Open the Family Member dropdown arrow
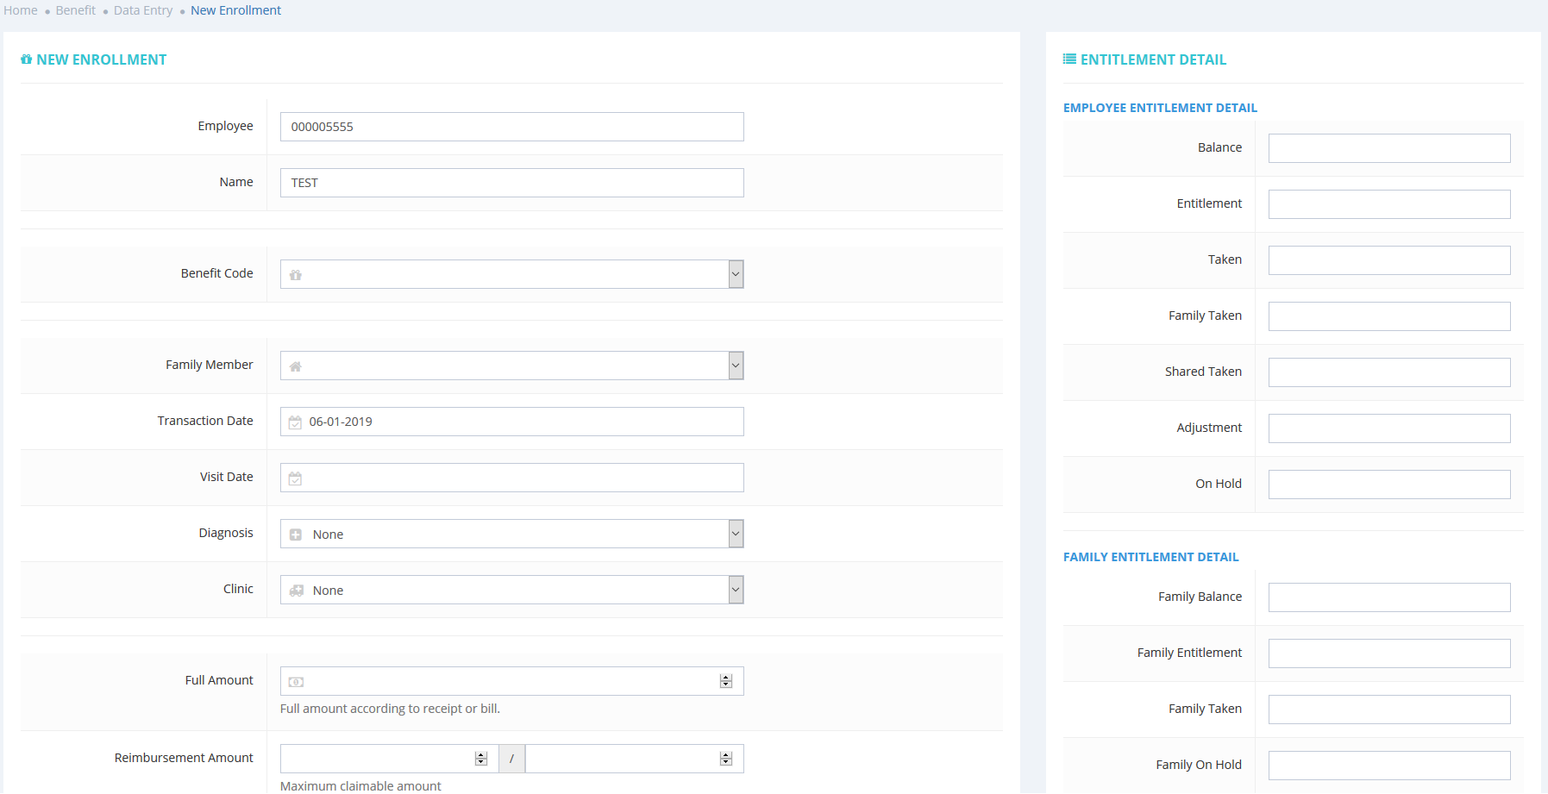 [x=736, y=366]
